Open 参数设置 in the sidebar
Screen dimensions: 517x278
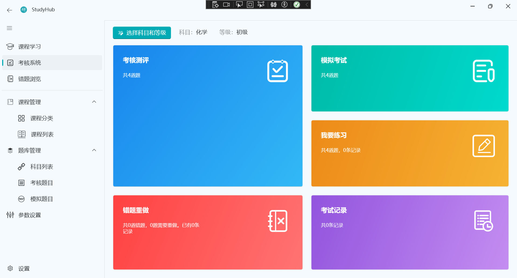click(52, 215)
